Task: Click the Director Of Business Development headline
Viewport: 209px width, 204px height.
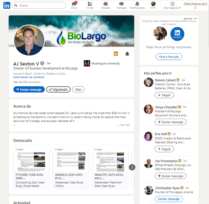Action: pos(46,68)
